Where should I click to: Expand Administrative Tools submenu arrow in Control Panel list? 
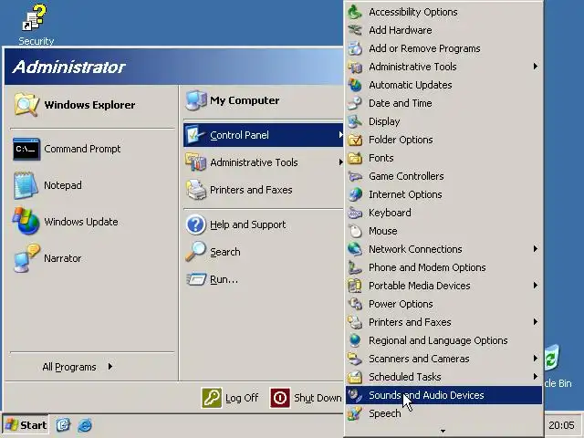point(536,67)
